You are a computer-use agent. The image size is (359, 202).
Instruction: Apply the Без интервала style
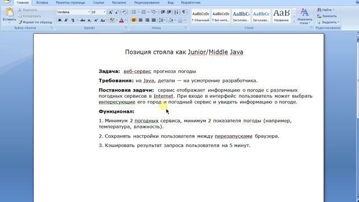[x=220, y=16]
